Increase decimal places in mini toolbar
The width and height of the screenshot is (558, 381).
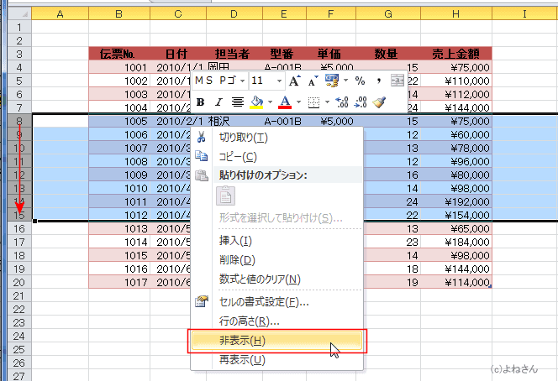click(x=342, y=102)
